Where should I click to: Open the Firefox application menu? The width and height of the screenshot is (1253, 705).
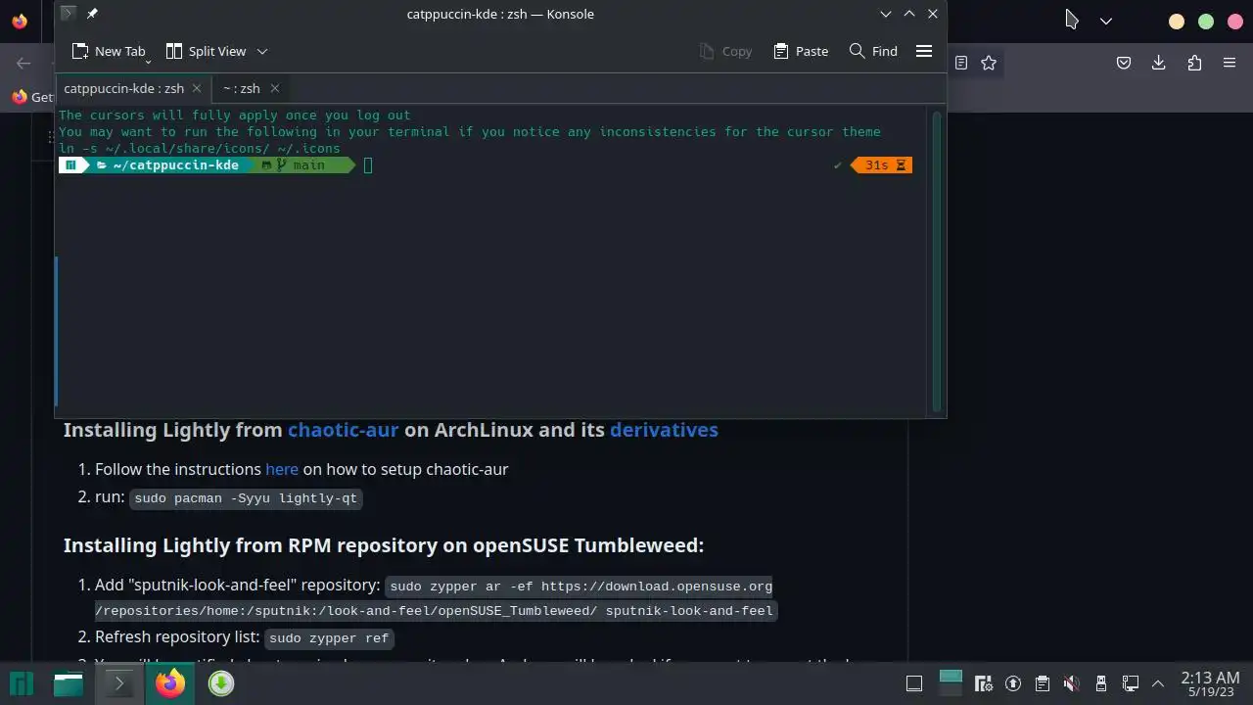(x=1230, y=63)
